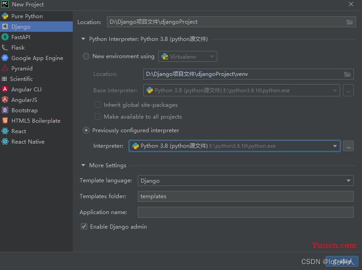Close the New Project dialog
Viewport: 362px width, 270px height.
coord(351,5)
